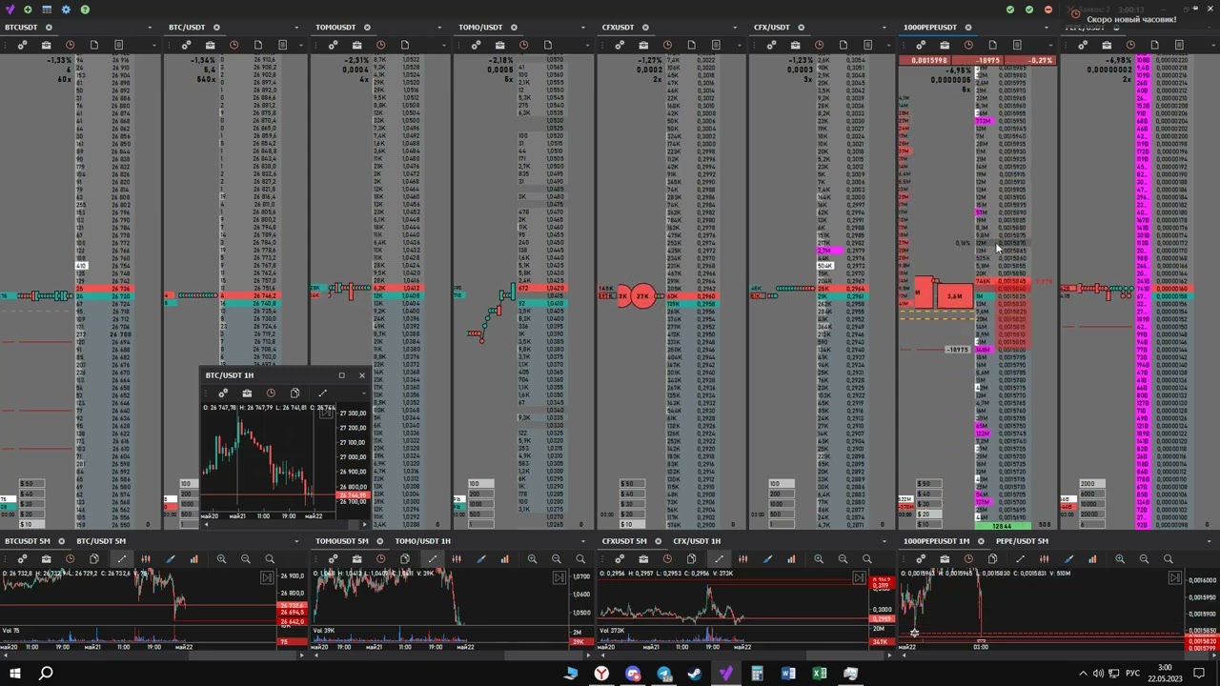This screenshot has width=1220, height=686.
Task: Open settings gears in BTCUSDT order book toolbar
Action: coord(22,45)
